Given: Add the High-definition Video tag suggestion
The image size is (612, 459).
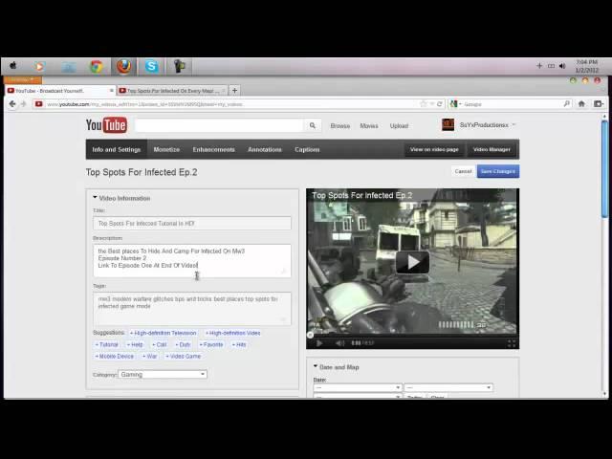Looking at the screenshot, I should (x=233, y=333).
